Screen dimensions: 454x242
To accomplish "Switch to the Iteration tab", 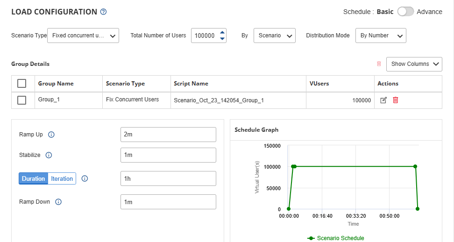I will tap(62, 178).
